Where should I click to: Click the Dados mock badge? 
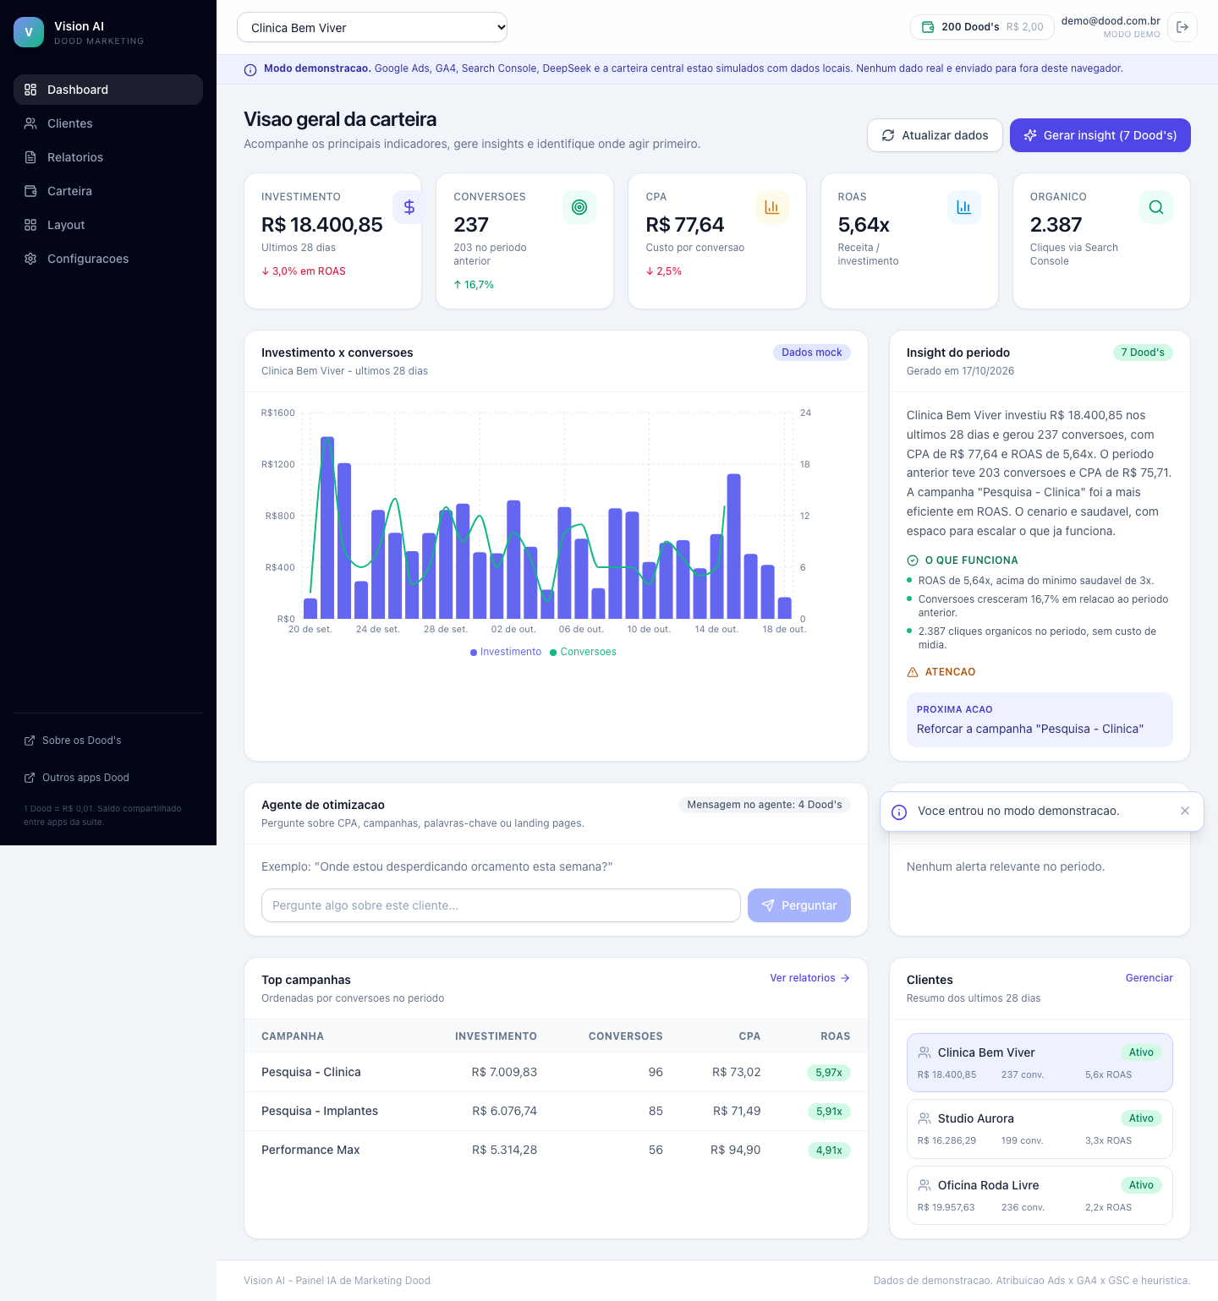pos(812,353)
